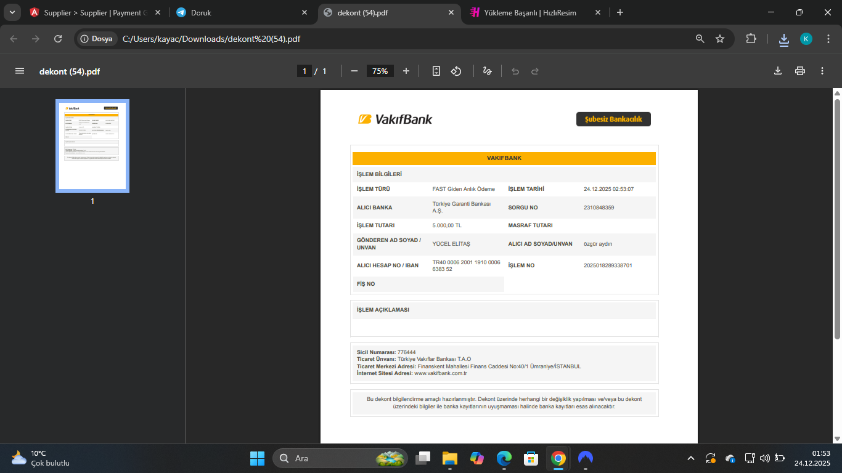Open the NordVPN taskbar icon
This screenshot has height=473, width=842.
pyautogui.click(x=586, y=458)
